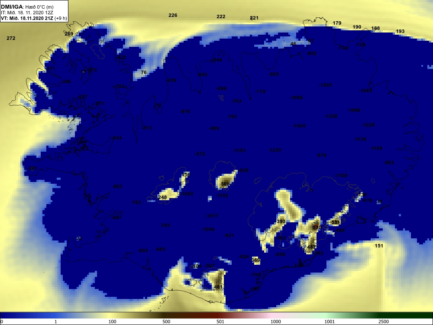Click the 248 value on western glacier

[163, 197]
